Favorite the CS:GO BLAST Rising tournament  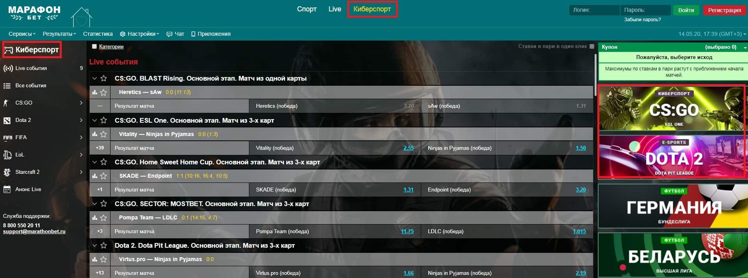click(104, 78)
